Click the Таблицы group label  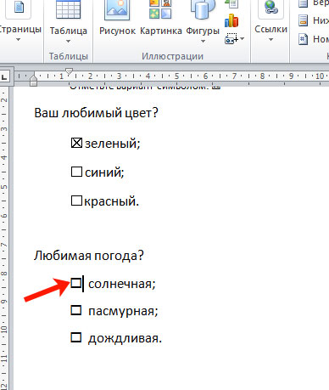tap(69, 56)
